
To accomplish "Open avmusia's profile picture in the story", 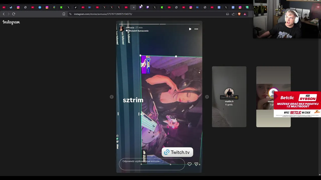I will tap(122, 29).
